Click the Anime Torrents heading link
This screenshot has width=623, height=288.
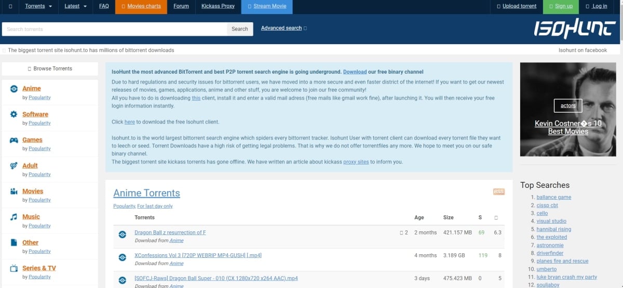146,193
